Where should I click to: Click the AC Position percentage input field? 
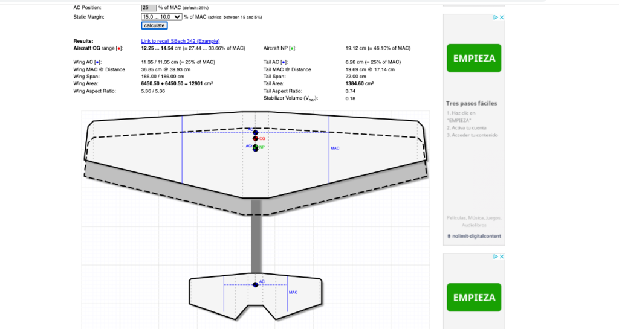148,7
